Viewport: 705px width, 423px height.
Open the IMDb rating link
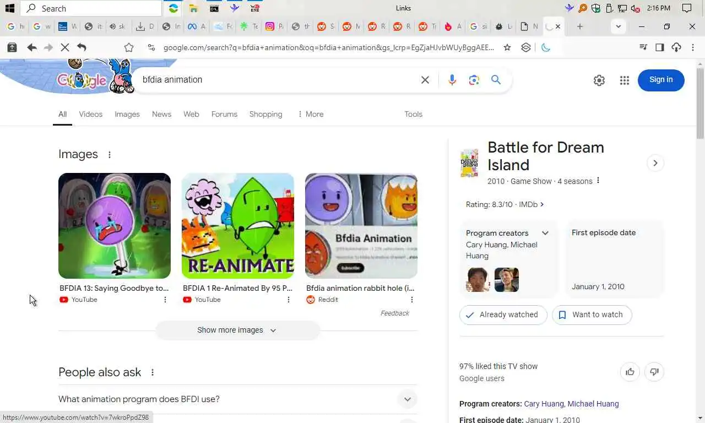pyautogui.click(x=531, y=204)
